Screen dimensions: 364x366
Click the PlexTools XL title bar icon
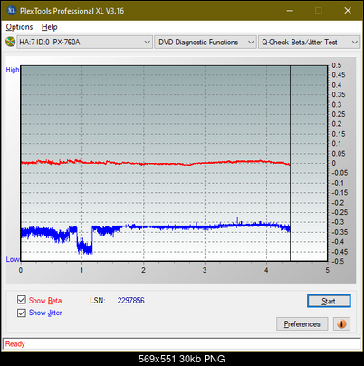(x=11, y=11)
